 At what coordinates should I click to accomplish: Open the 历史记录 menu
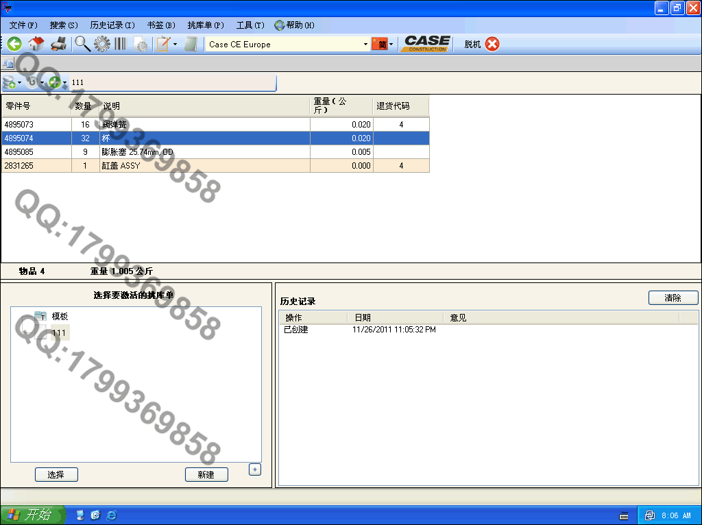coord(112,25)
